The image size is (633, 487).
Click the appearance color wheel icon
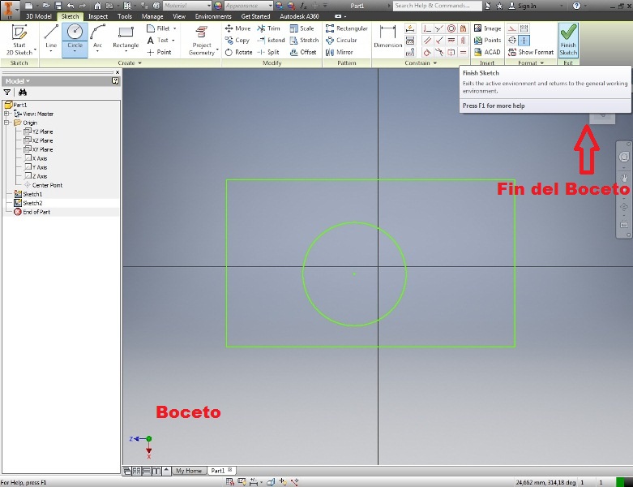218,6
